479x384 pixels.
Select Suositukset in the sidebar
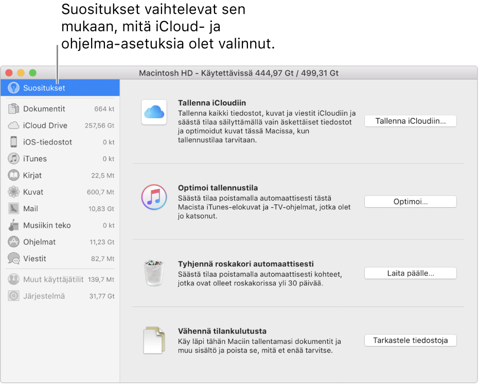pyautogui.click(x=60, y=88)
